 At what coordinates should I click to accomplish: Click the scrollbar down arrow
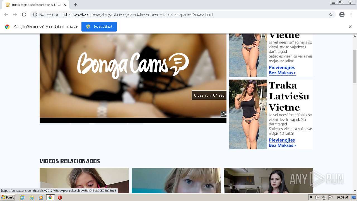(355, 191)
